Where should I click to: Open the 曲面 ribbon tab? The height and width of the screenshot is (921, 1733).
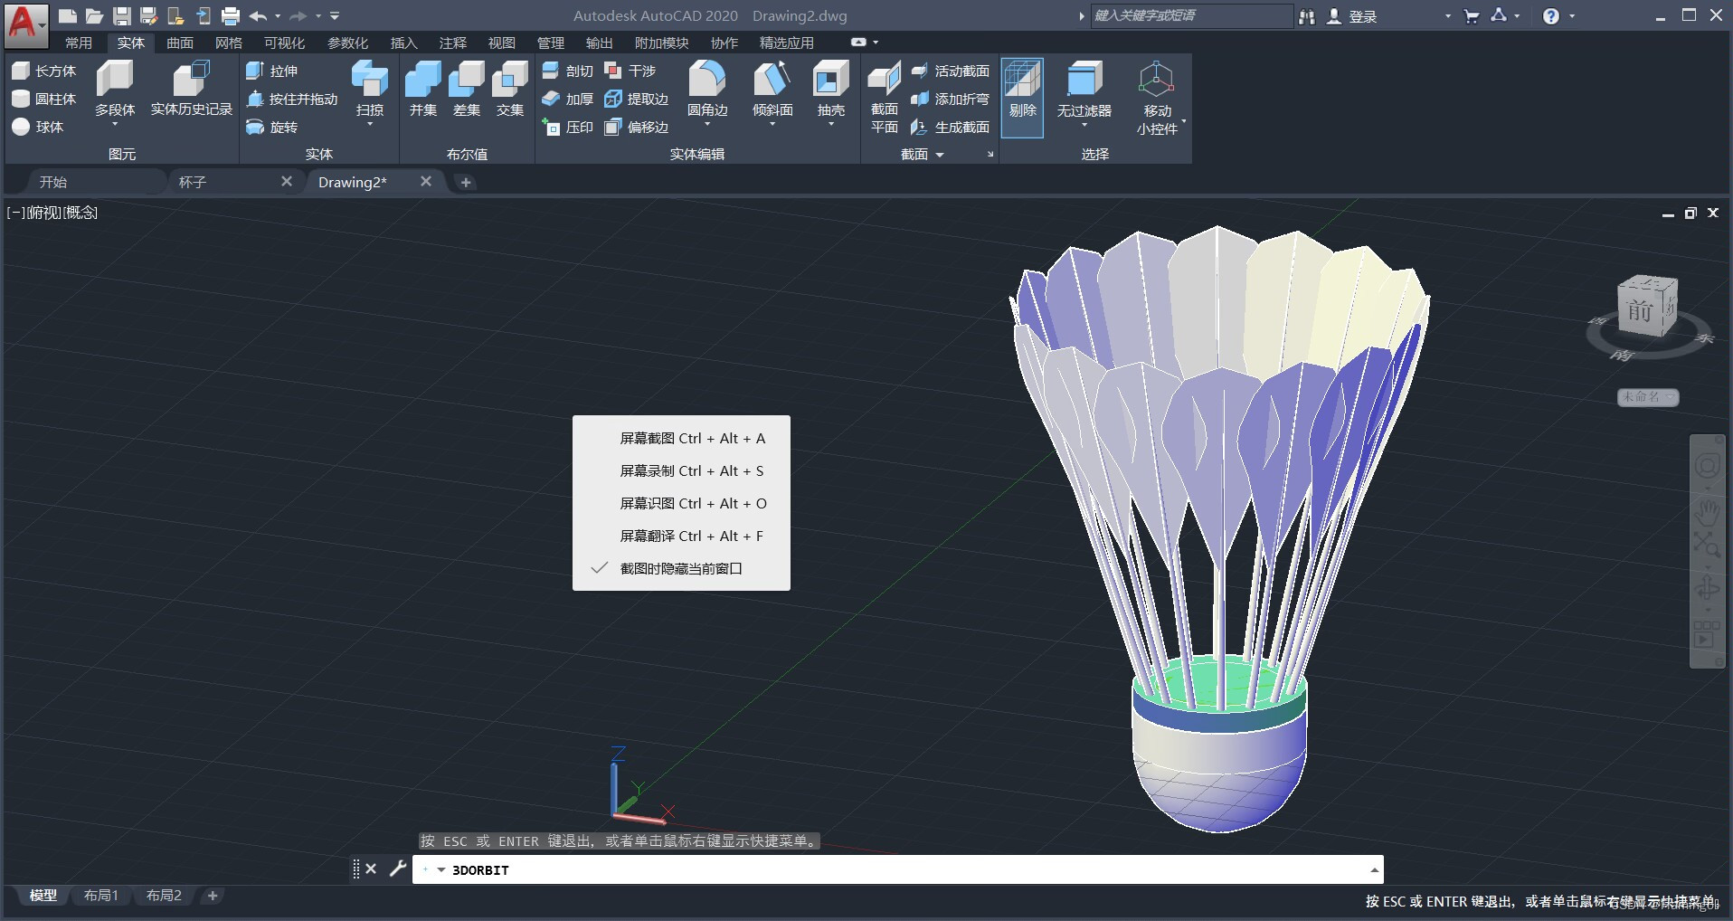(179, 43)
